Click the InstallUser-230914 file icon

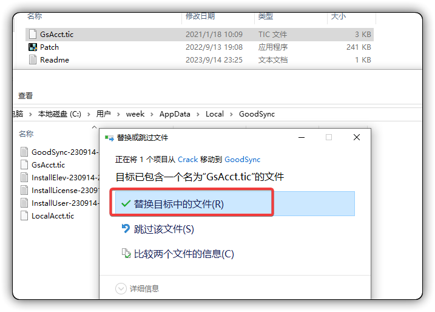tap(24, 203)
